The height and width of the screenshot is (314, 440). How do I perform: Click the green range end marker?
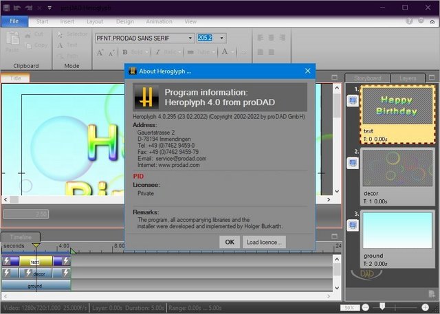point(73,251)
